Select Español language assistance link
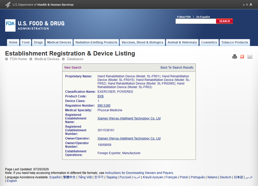Viewport: 258px width, 186px height. pyautogui.click(x=55, y=177)
